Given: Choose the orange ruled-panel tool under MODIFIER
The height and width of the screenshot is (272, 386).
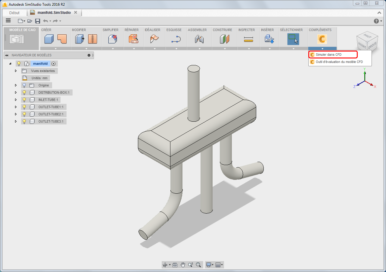Looking at the screenshot, I should tap(92, 39).
